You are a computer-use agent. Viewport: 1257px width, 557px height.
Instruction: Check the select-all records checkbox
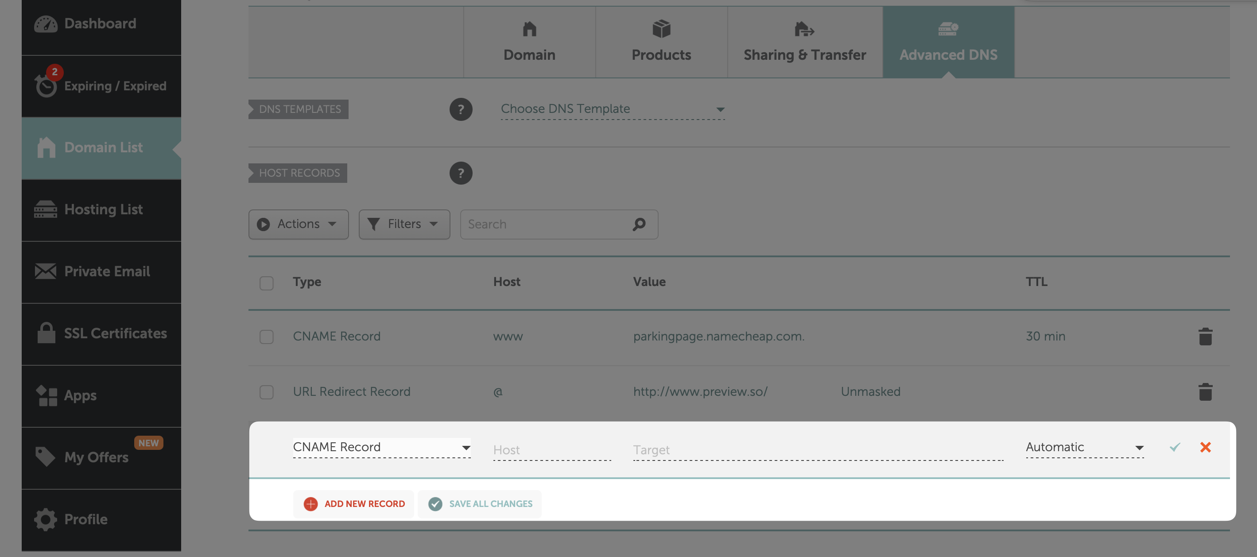pyautogui.click(x=267, y=282)
